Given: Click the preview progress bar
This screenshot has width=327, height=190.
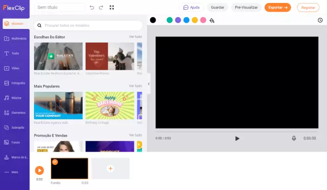Looking at the screenshot, I should tap(237, 132).
